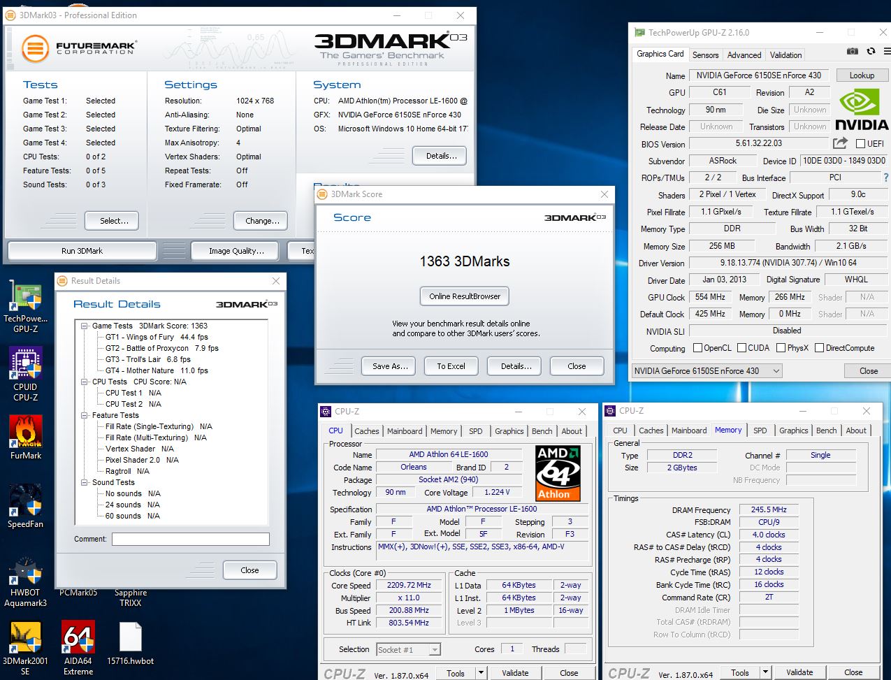Click the Lookup button in GPU-Z
The image size is (891, 680).
[x=862, y=75]
